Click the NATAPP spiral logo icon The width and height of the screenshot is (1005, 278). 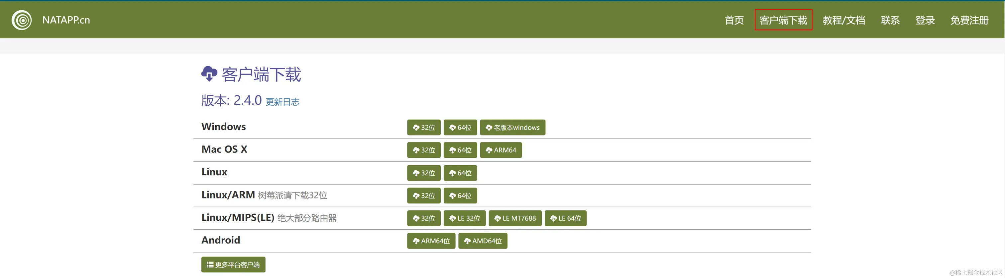22,20
